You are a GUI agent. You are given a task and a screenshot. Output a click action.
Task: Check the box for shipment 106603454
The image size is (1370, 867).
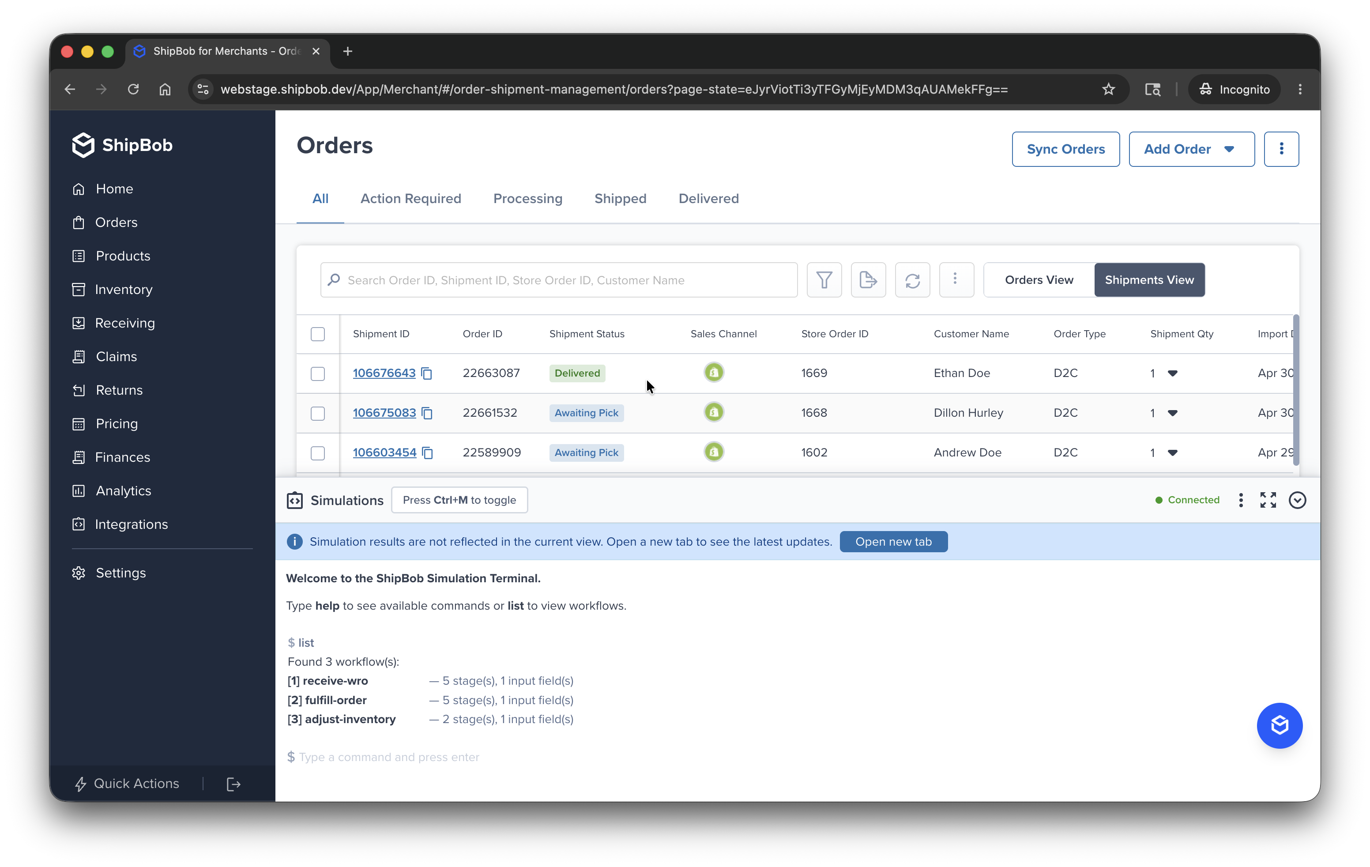coord(317,453)
